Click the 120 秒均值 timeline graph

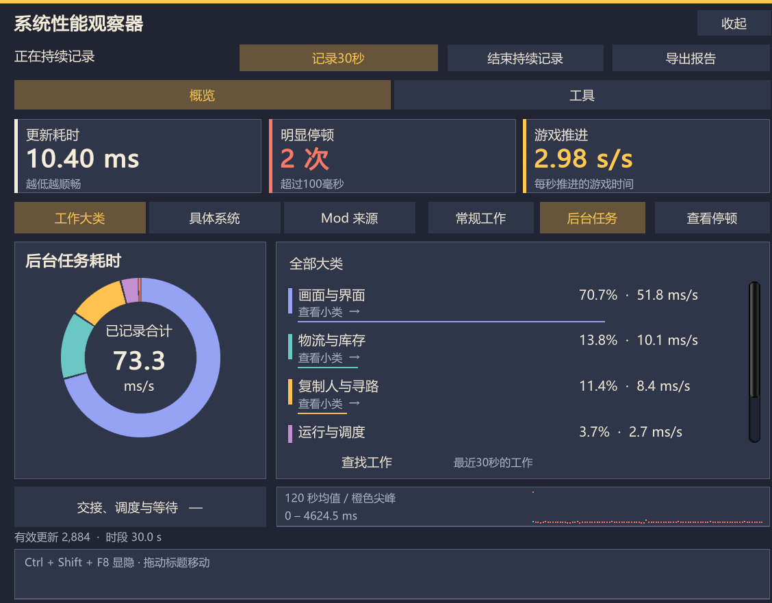pyautogui.click(x=523, y=507)
